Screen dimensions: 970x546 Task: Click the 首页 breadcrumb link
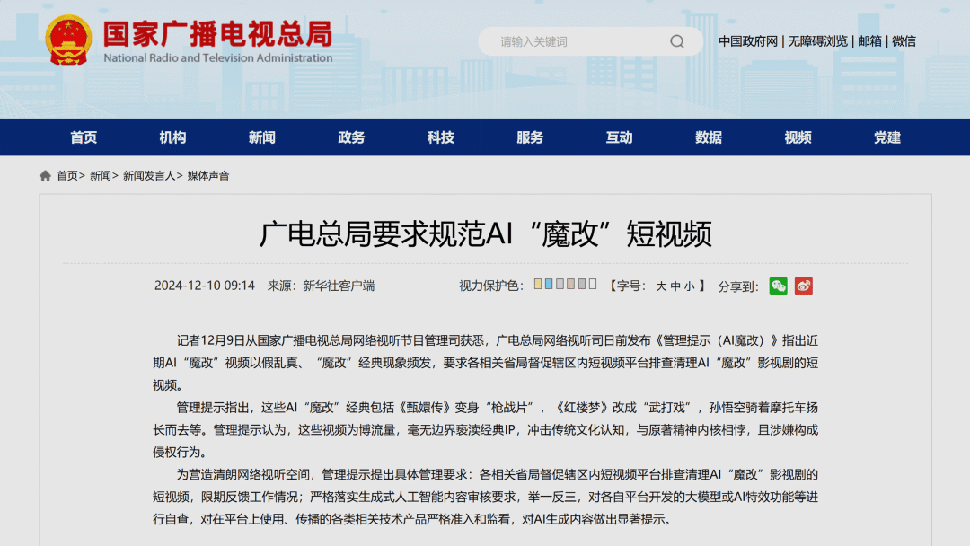(x=67, y=176)
